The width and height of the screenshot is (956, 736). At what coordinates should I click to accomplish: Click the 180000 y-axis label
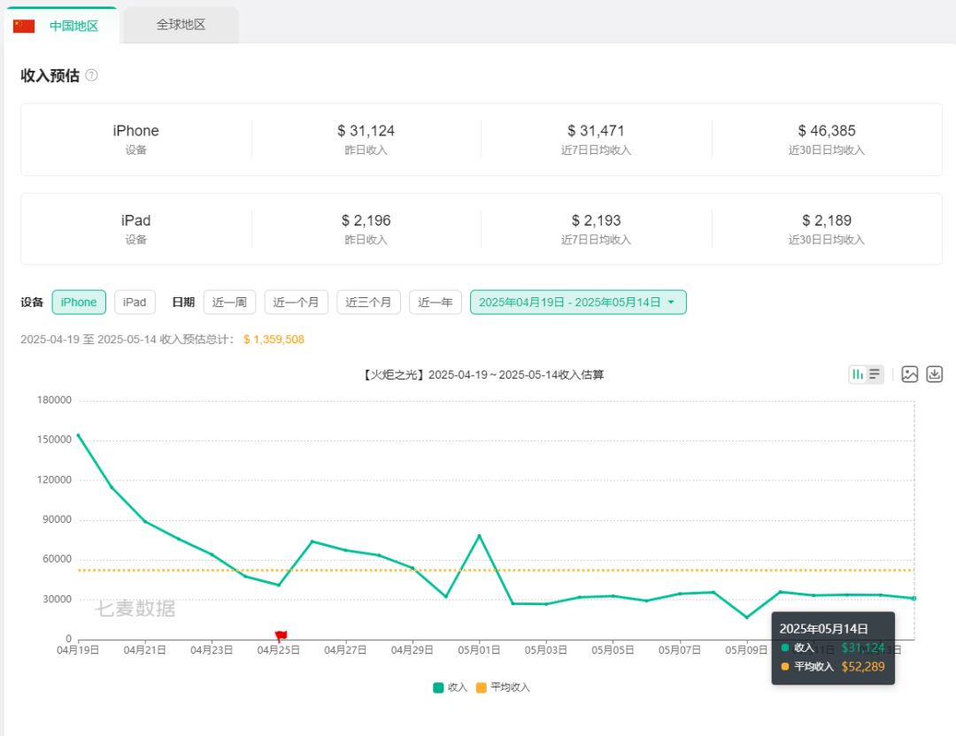(x=54, y=400)
